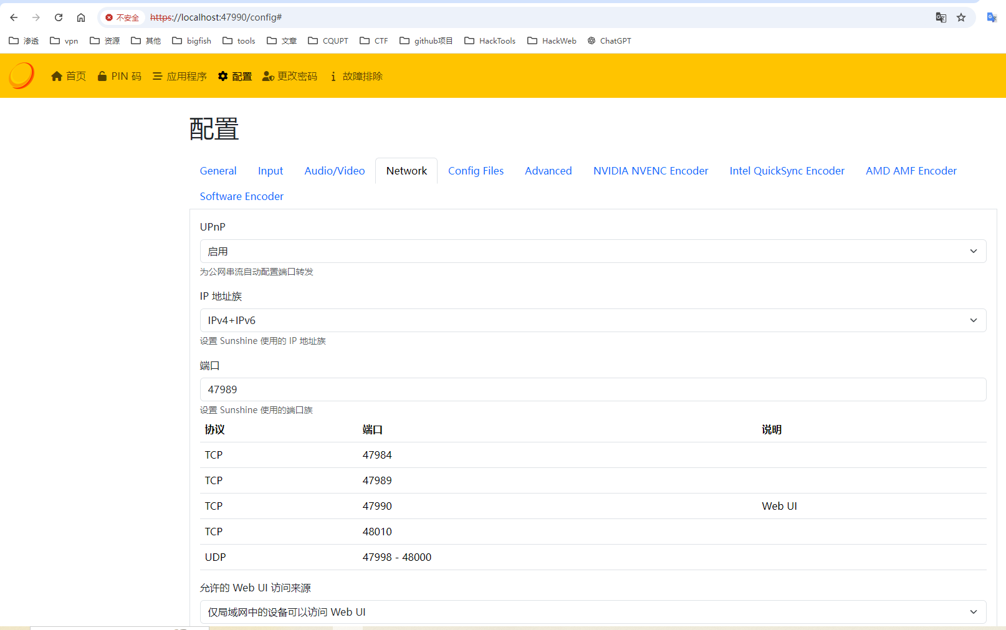
Task: Click the 端口 input field showing 47989
Action: pyautogui.click(x=593, y=389)
